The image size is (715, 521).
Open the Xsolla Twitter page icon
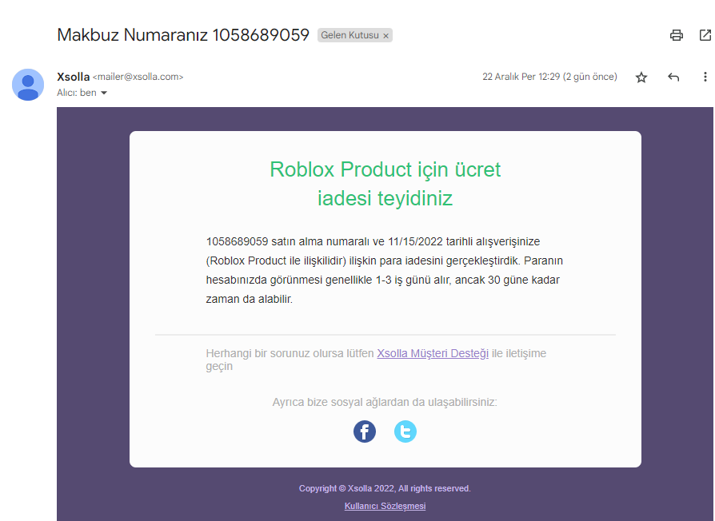405,432
